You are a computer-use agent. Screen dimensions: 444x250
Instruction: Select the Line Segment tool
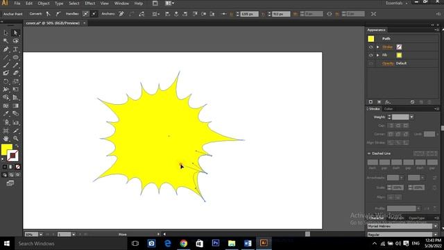[6, 57]
